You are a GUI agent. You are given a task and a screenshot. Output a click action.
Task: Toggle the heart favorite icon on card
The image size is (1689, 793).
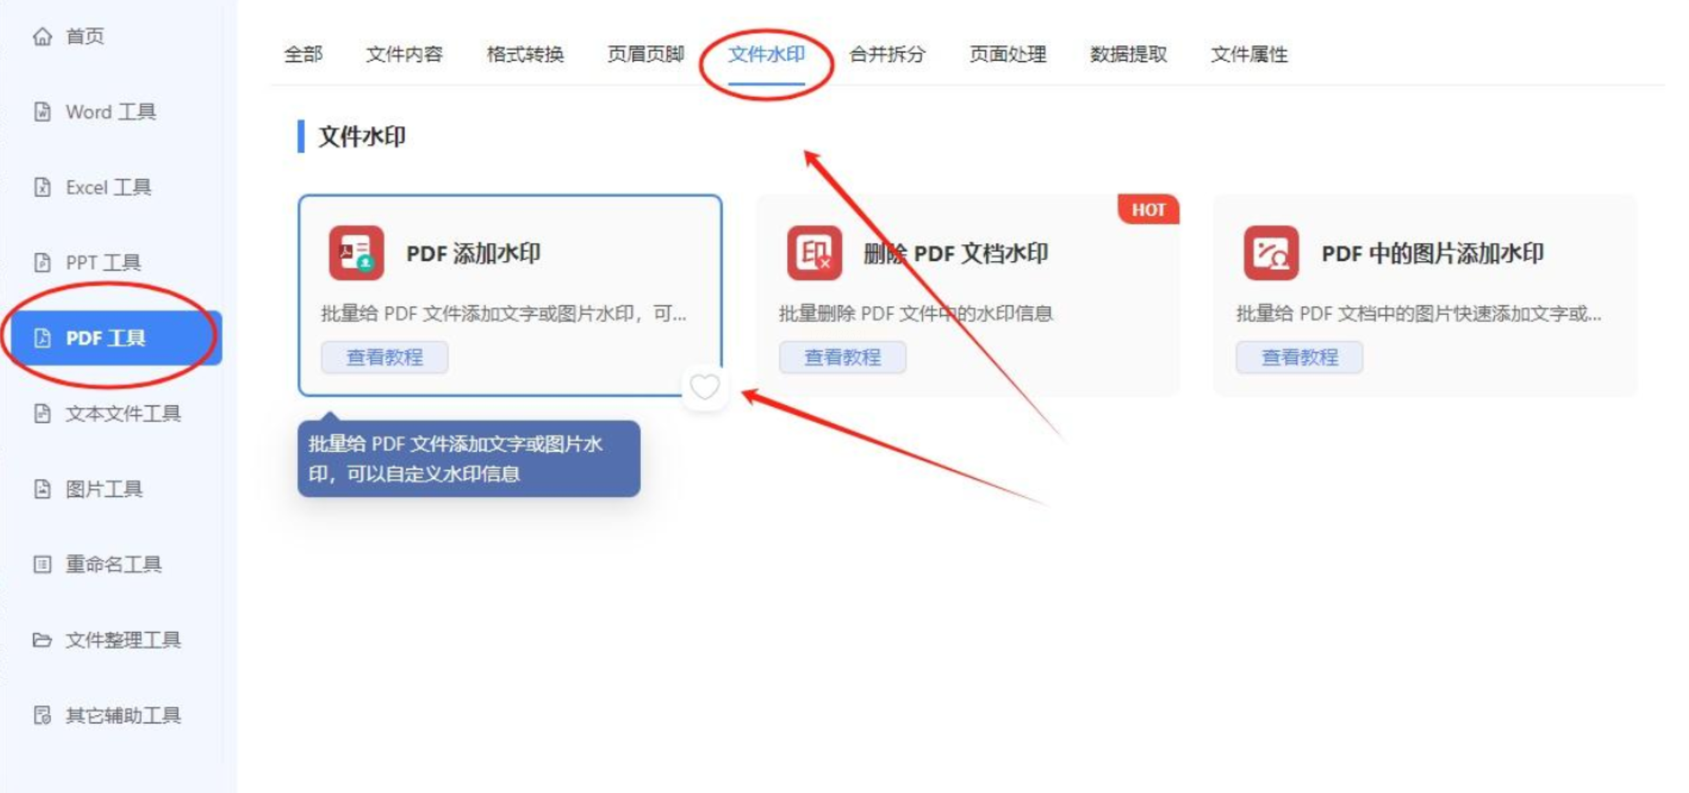click(x=705, y=387)
